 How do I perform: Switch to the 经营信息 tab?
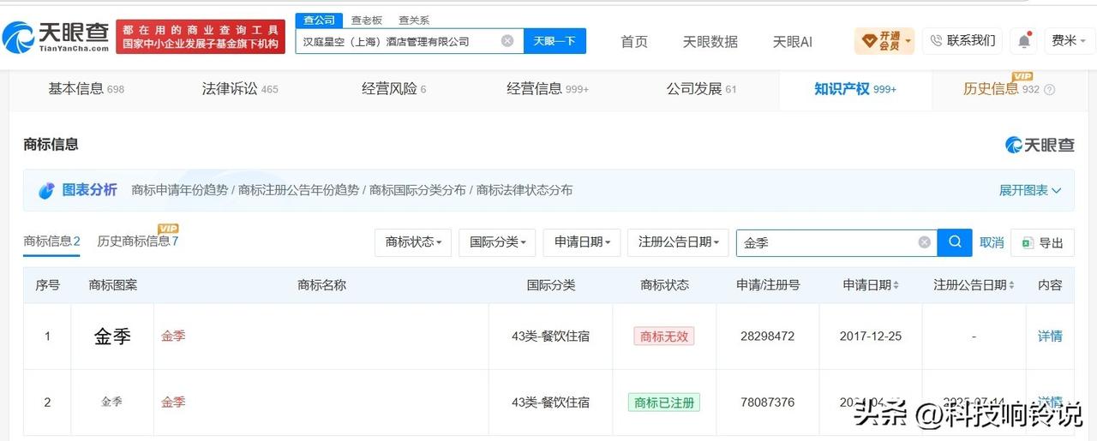[548, 89]
